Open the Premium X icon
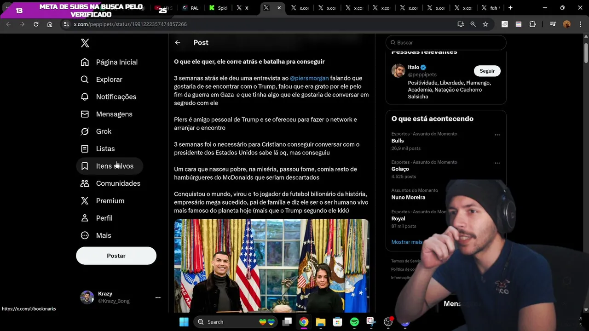 (x=85, y=200)
